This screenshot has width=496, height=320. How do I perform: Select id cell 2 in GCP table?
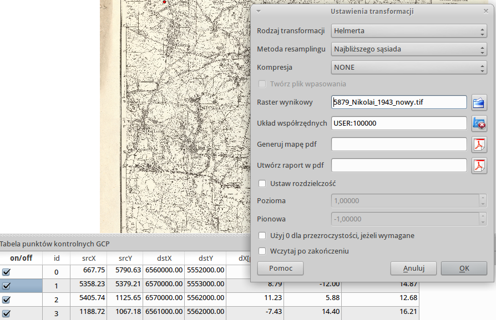[x=56, y=300]
